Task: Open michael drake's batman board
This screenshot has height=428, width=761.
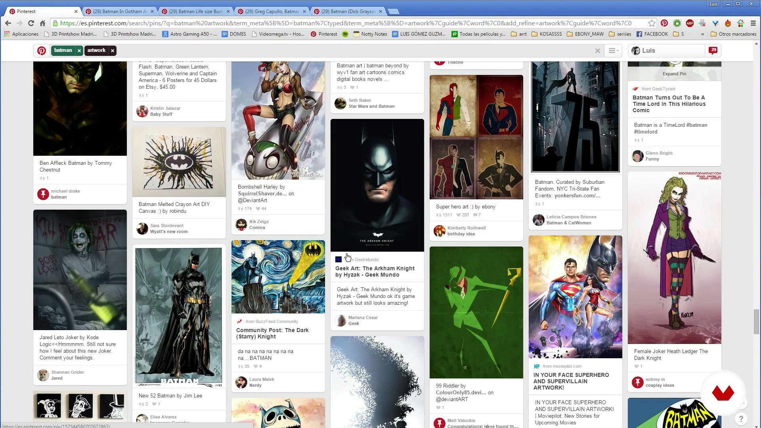Action: [x=59, y=197]
